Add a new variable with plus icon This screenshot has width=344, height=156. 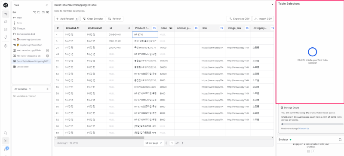[x=47, y=89]
